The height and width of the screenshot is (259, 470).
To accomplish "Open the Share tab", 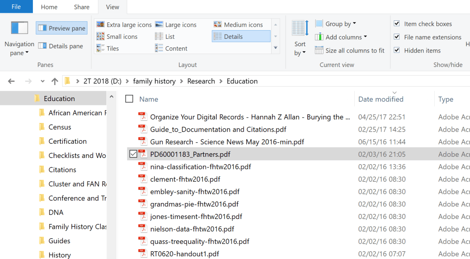I will click(82, 7).
